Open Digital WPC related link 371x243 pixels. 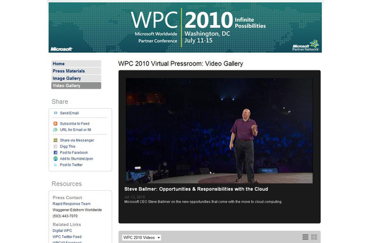pos(62,231)
